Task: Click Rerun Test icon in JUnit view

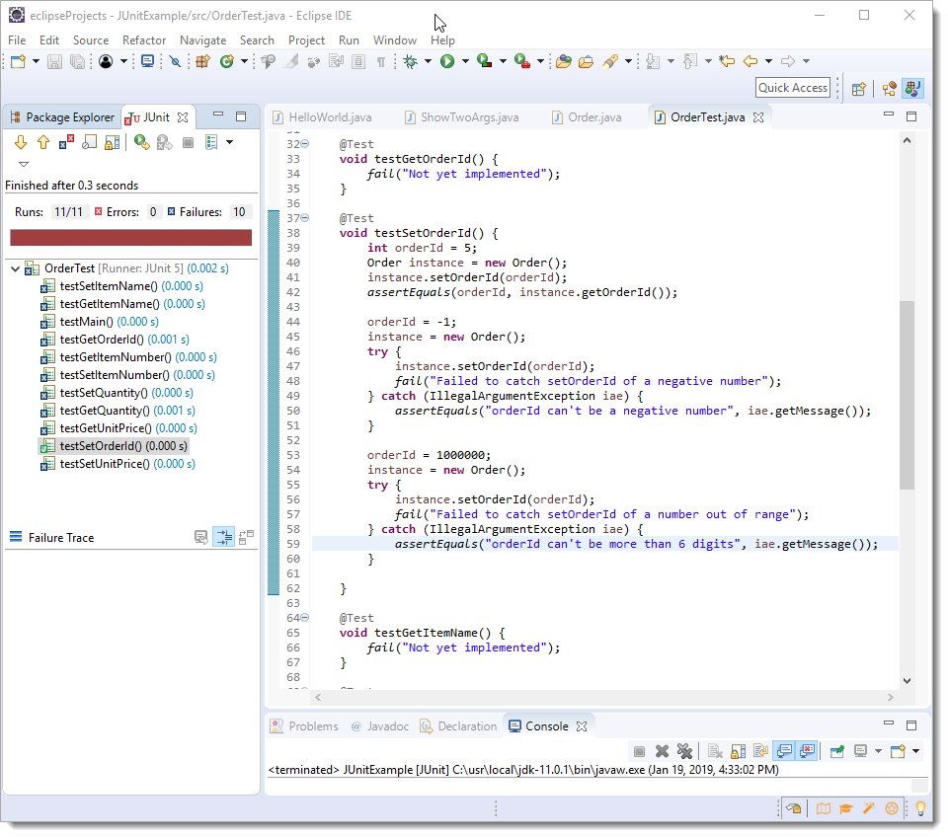Action: [141, 142]
